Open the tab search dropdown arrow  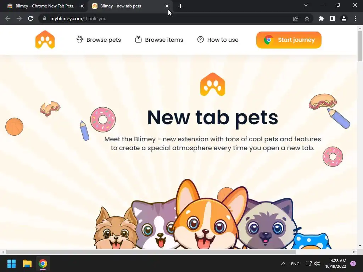(x=306, y=5)
